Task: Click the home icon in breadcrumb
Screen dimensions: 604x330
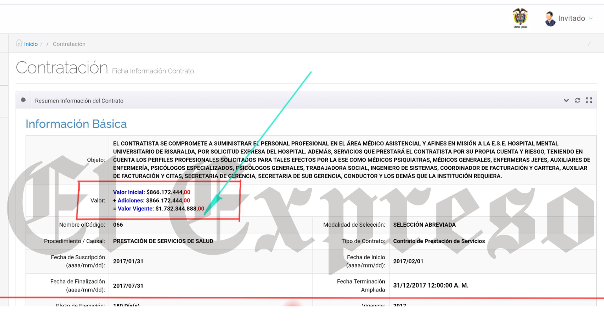Action: (19, 43)
